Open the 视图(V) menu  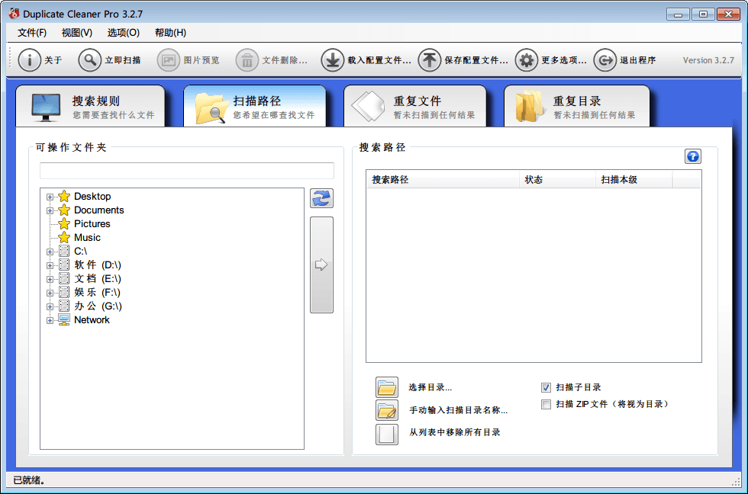coord(77,33)
